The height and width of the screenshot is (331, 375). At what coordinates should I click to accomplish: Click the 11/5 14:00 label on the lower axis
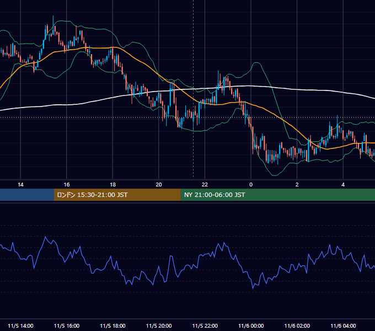[x=20, y=325]
